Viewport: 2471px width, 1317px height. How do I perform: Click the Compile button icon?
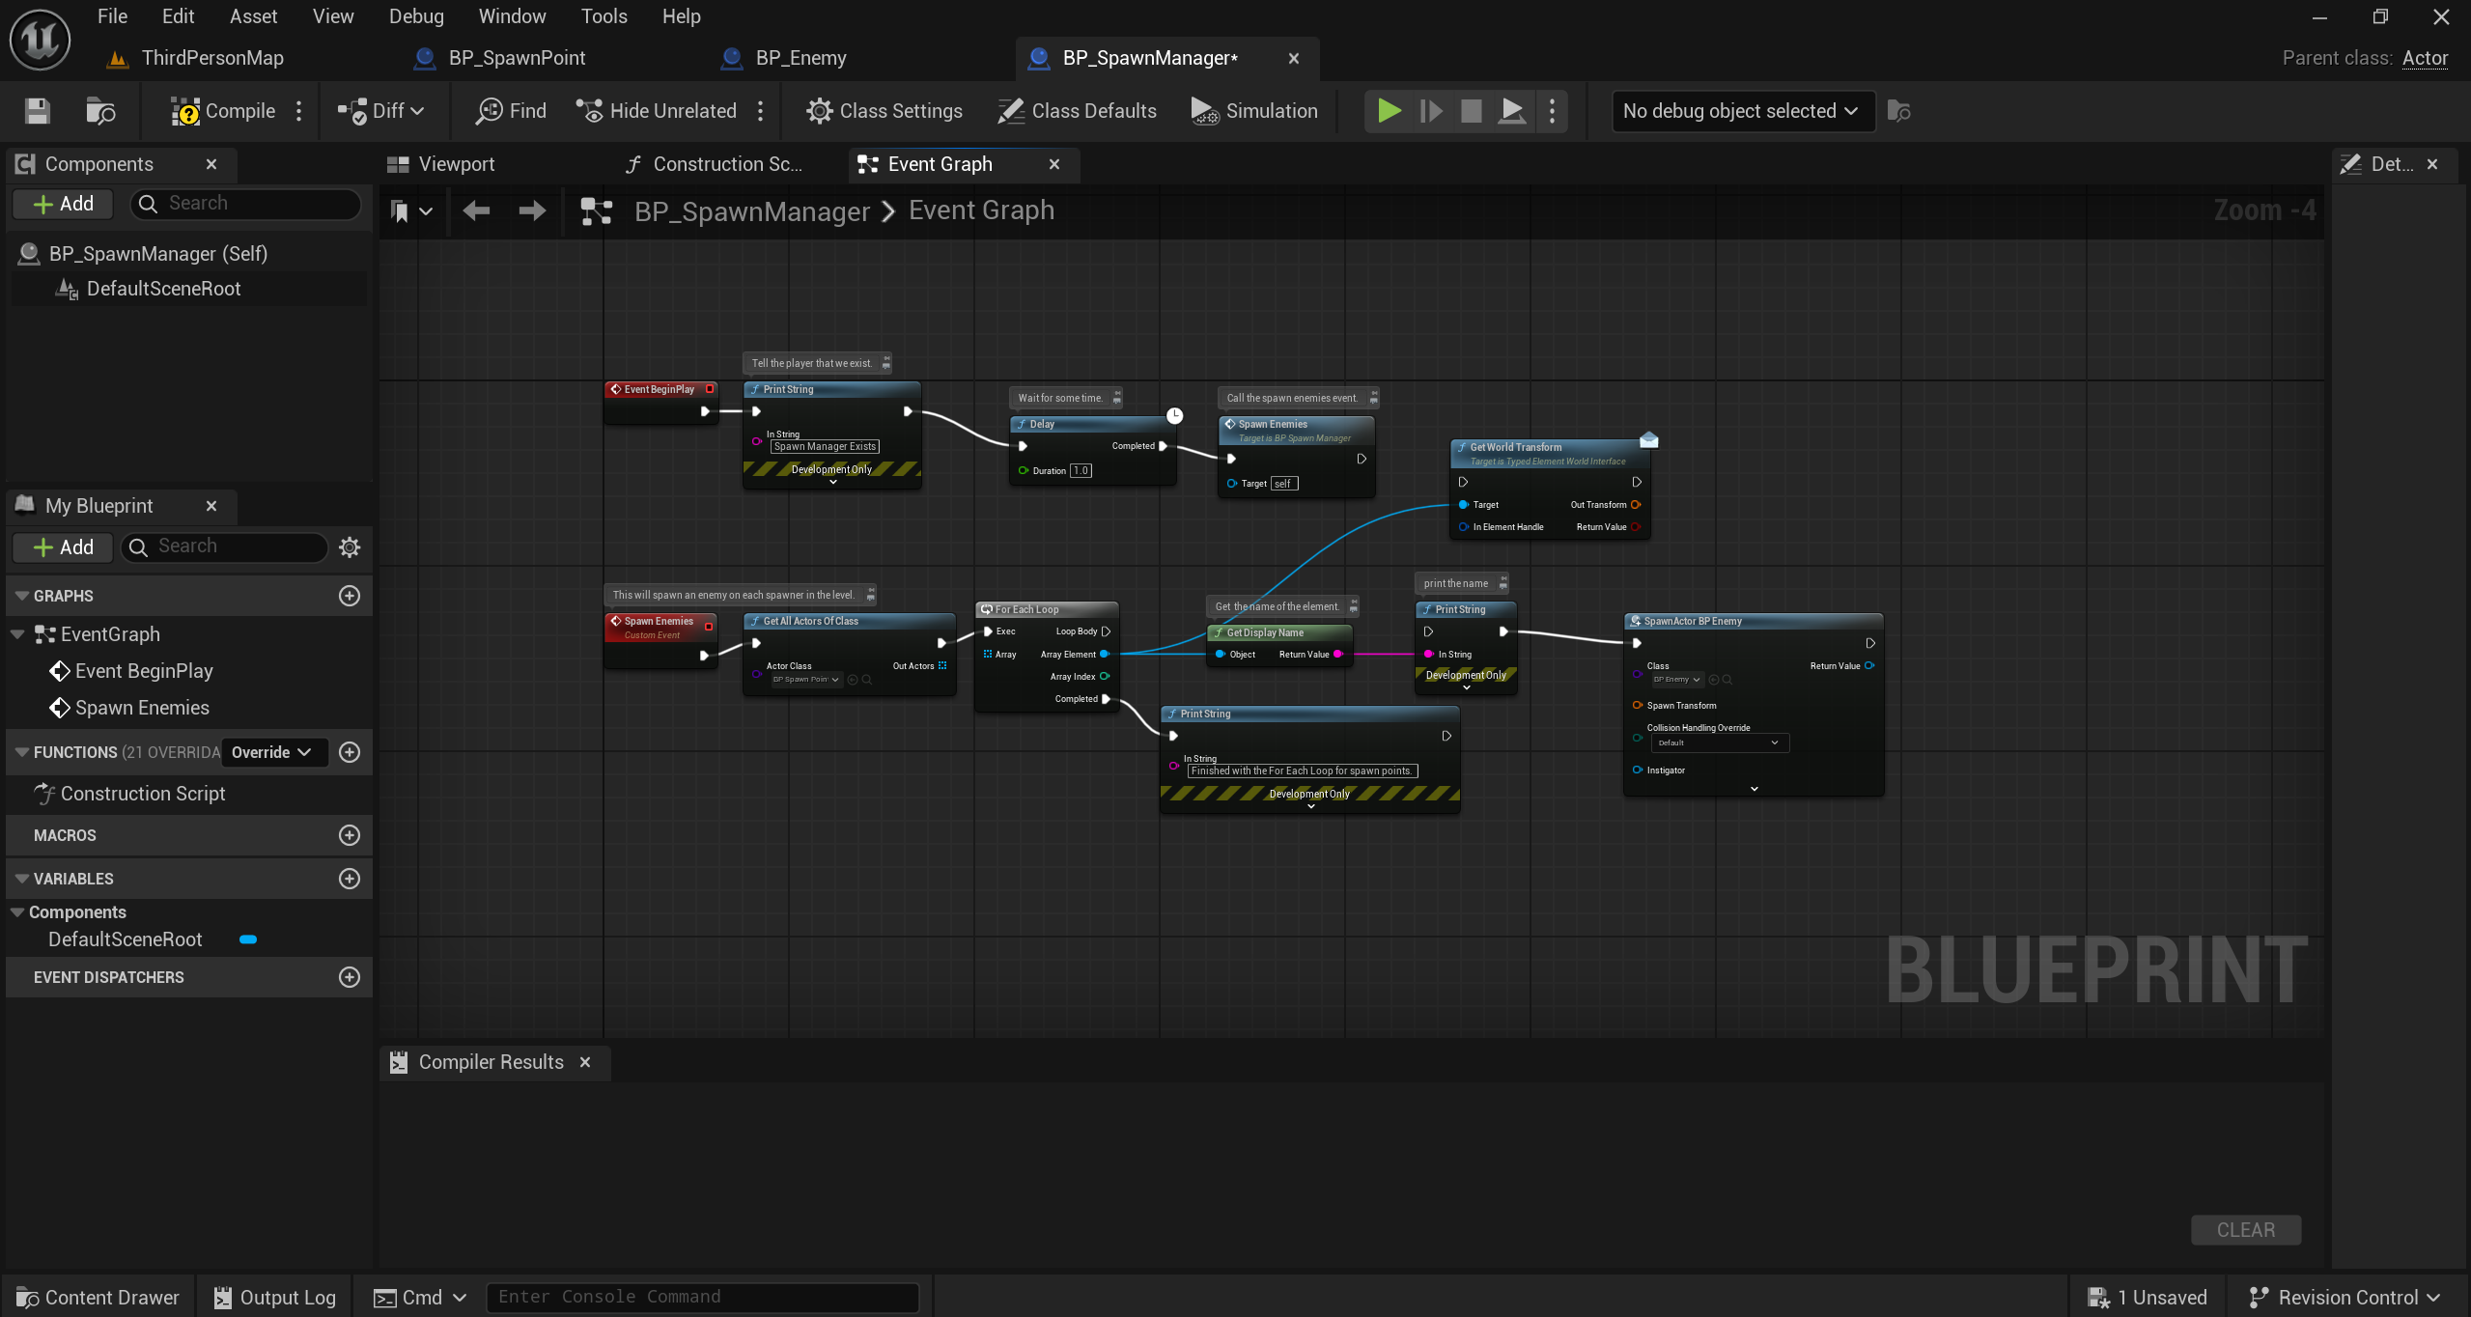(184, 111)
